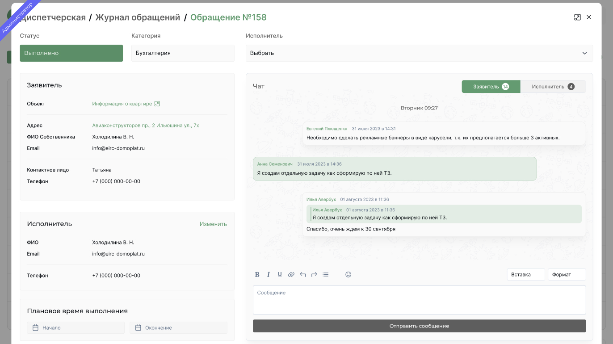
Task: Apply italic formatting in chat editor
Action: [269, 274]
